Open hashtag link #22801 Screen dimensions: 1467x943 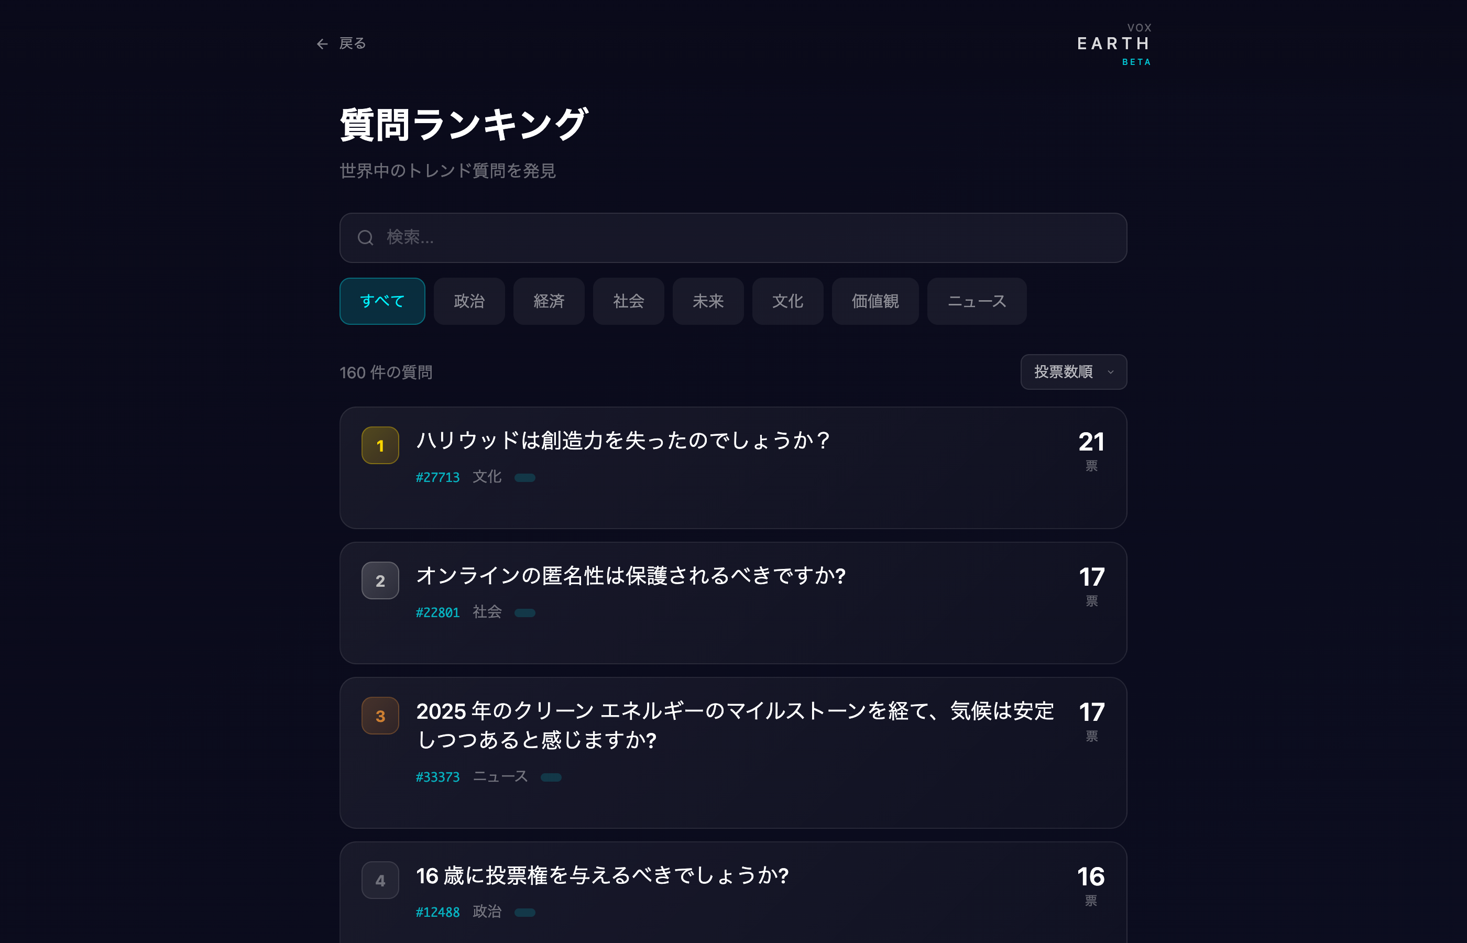click(x=439, y=612)
